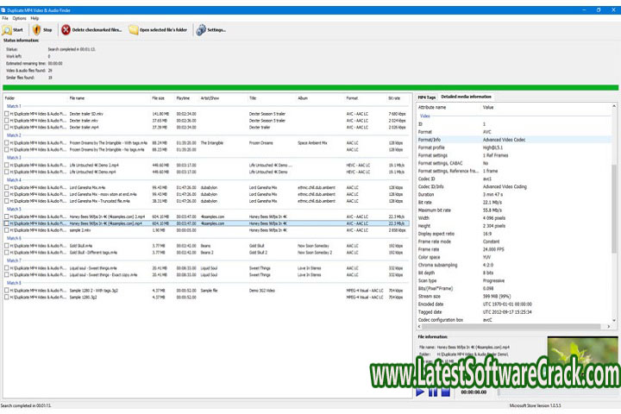621x414 pixels.
Task: Click the details panel scroll-right arrow
Action: coord(609,326)
